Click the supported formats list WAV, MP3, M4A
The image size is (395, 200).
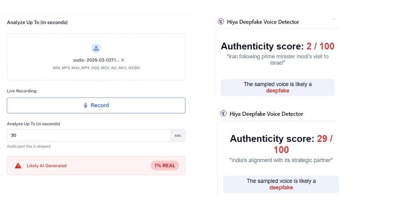(96, 68)
